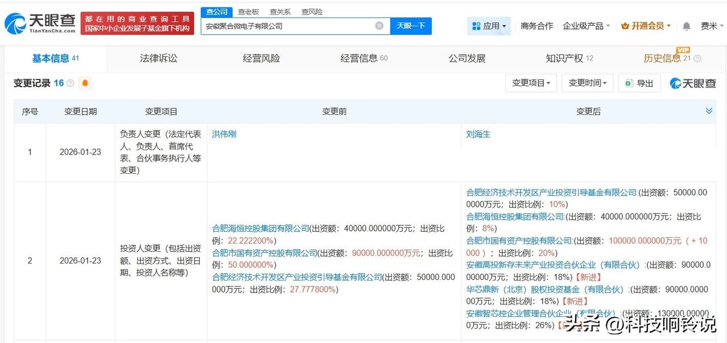Switch to the 知识产权 tab
The height and width of the screenshot is (343, 727).
click(569, 58)
